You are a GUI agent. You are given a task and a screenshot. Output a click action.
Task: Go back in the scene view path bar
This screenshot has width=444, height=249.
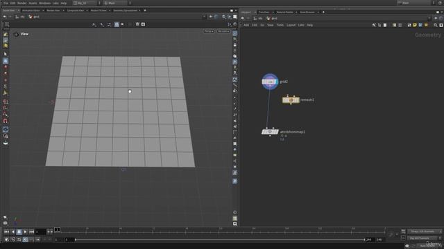5,17
